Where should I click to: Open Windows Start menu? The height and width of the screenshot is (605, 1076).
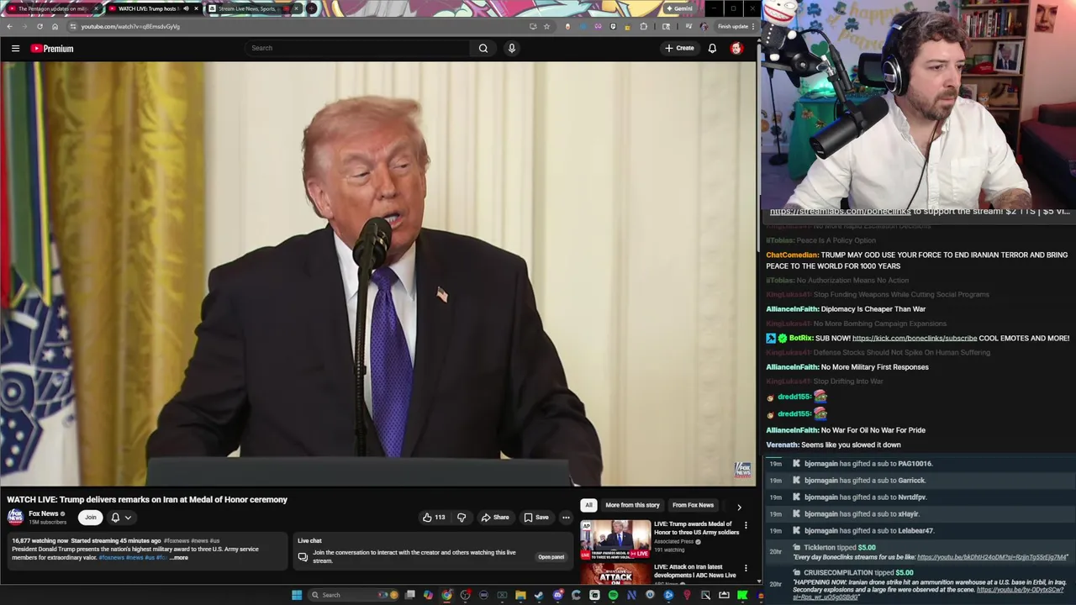(x=296, y=595)
